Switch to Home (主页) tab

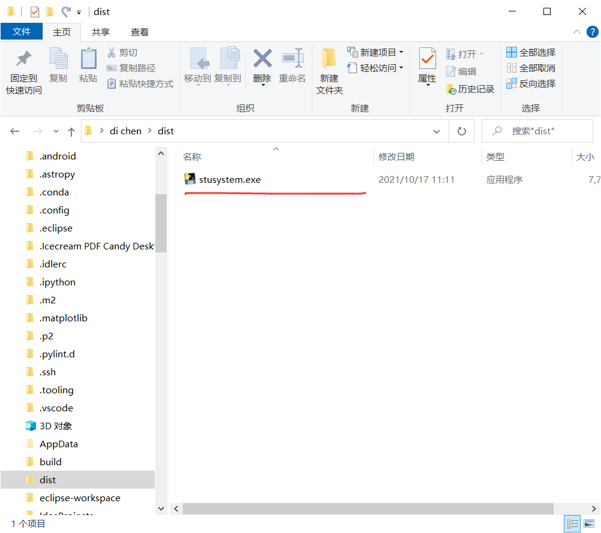pos(62,32)
